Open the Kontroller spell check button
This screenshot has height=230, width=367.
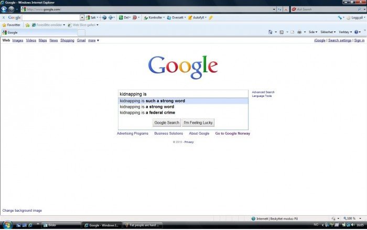coord(154,17)
